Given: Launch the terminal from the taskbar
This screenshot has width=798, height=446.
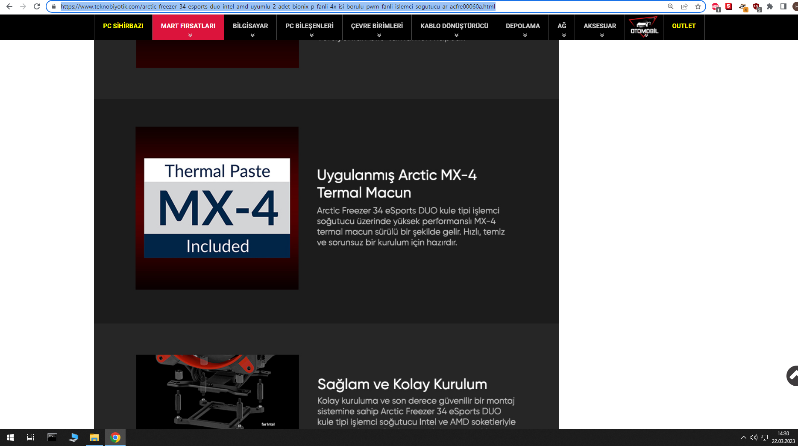Looking at the screenshot, I should click(x=52, y=437).
